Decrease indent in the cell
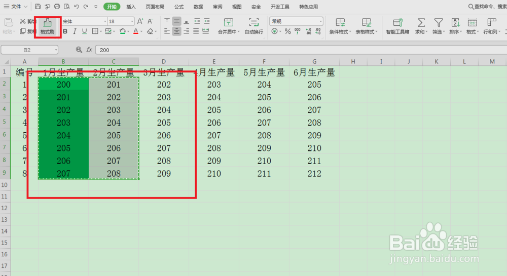 [197, 21]
